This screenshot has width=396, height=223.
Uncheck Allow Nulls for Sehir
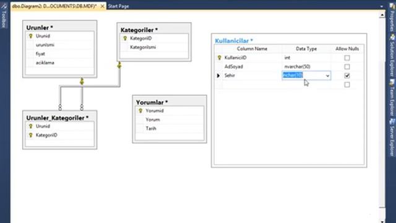point(347,76)
